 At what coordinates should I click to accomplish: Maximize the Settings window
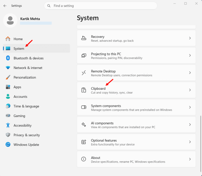pyautogui.click(x=186, y=3)
